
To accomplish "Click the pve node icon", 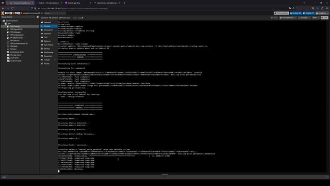I will pos(6,24).
